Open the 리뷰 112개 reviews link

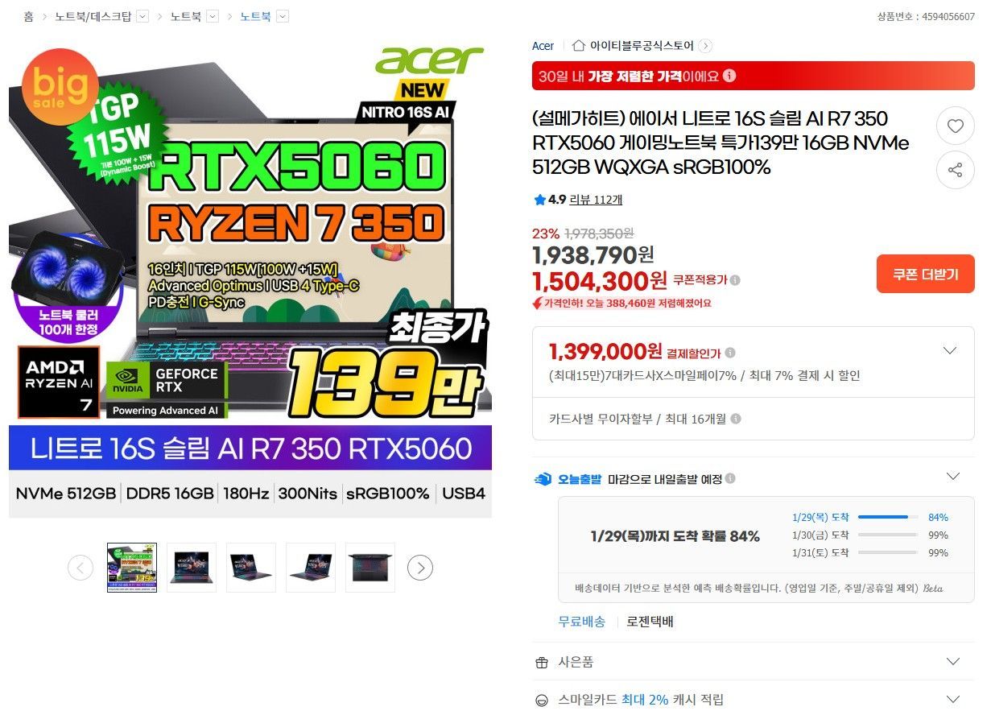coord(596,200)
